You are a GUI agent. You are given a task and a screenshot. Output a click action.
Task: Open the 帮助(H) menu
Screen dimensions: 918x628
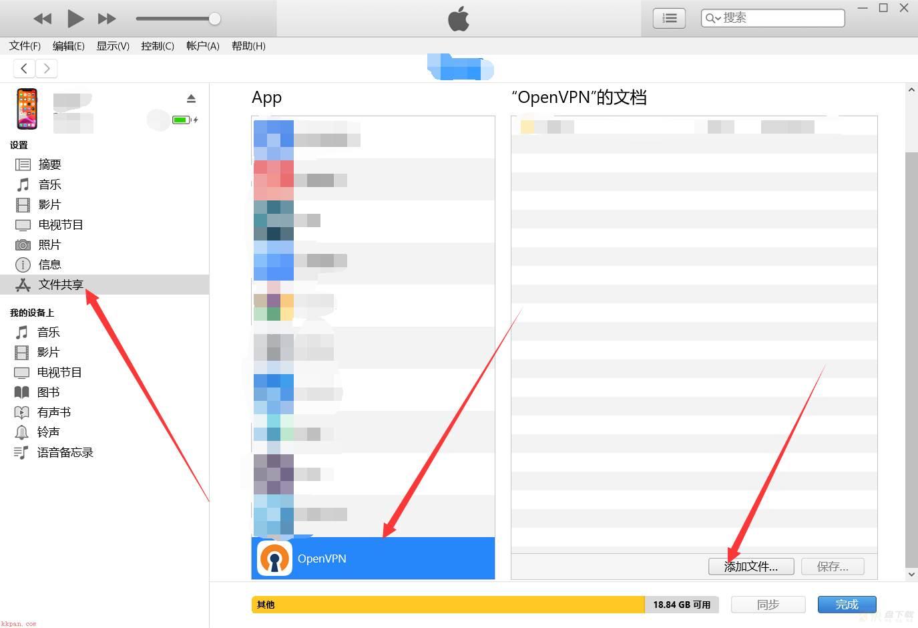pyautogui.click(x=248, y=45)
